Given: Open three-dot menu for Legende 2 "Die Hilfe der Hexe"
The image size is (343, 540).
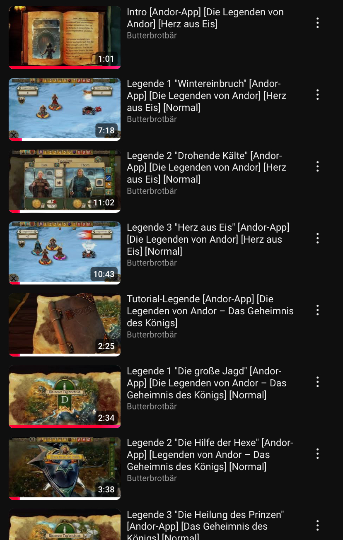Looking at the screenshot, I should click(318, 454).
